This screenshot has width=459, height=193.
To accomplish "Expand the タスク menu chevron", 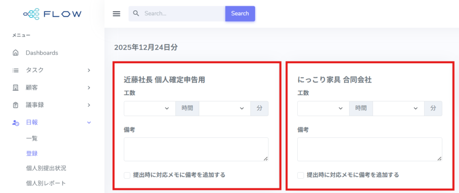I will [89, 70].
